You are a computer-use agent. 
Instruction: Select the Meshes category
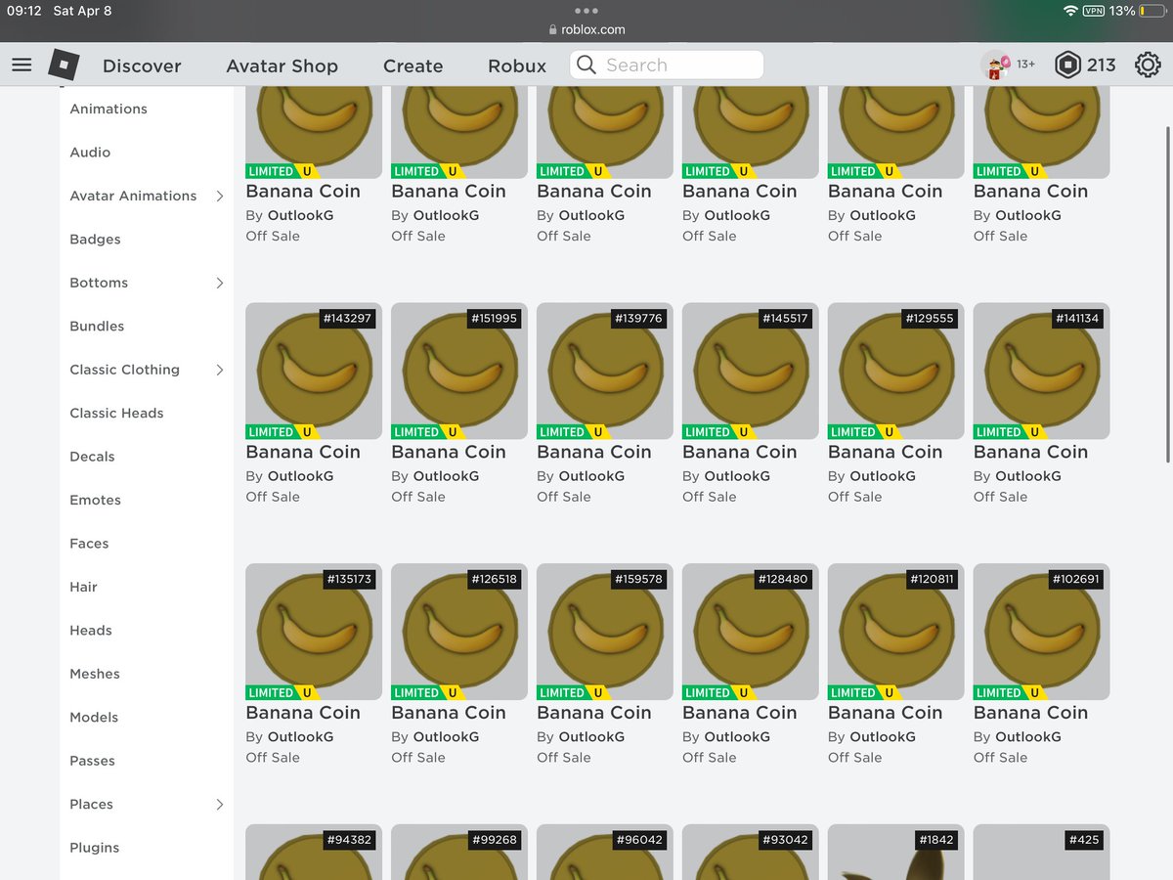coord(95,674)
